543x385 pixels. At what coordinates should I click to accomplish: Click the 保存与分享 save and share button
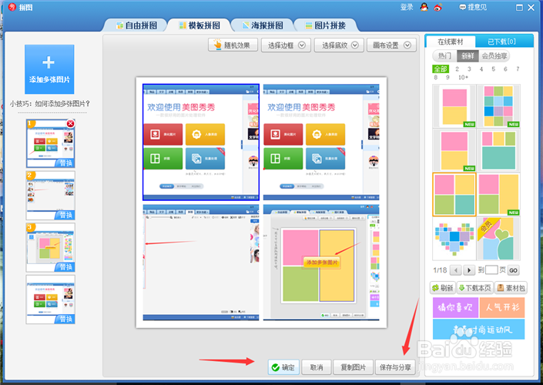pyautogui.click(x=395, y=367)
